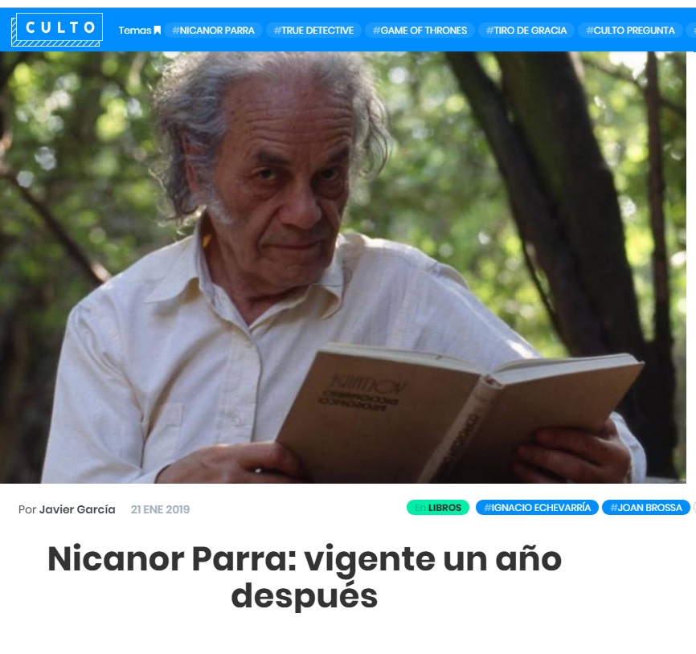The width and height of the screenshot is (696, 654).
Task: Open the #TRUE DETECTIVE topic tag
Action: [x=313, y=31]
